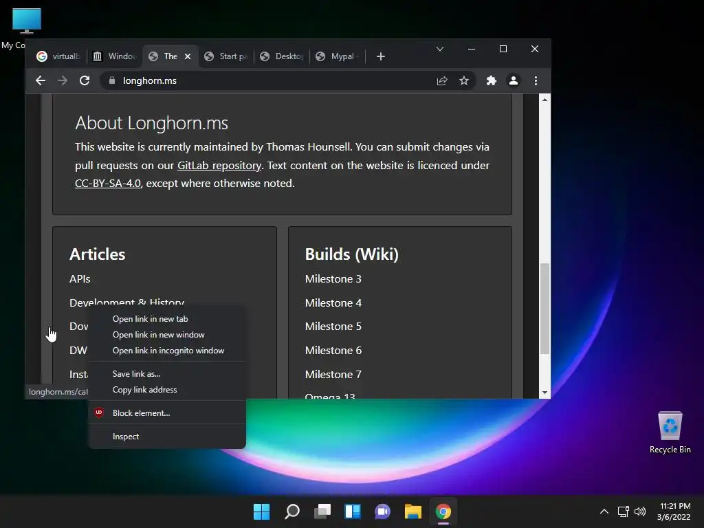The height and width of the screenshot is (528, 704).
Task: Open Milestone 4 builds link
Action: tap(333, 303)
